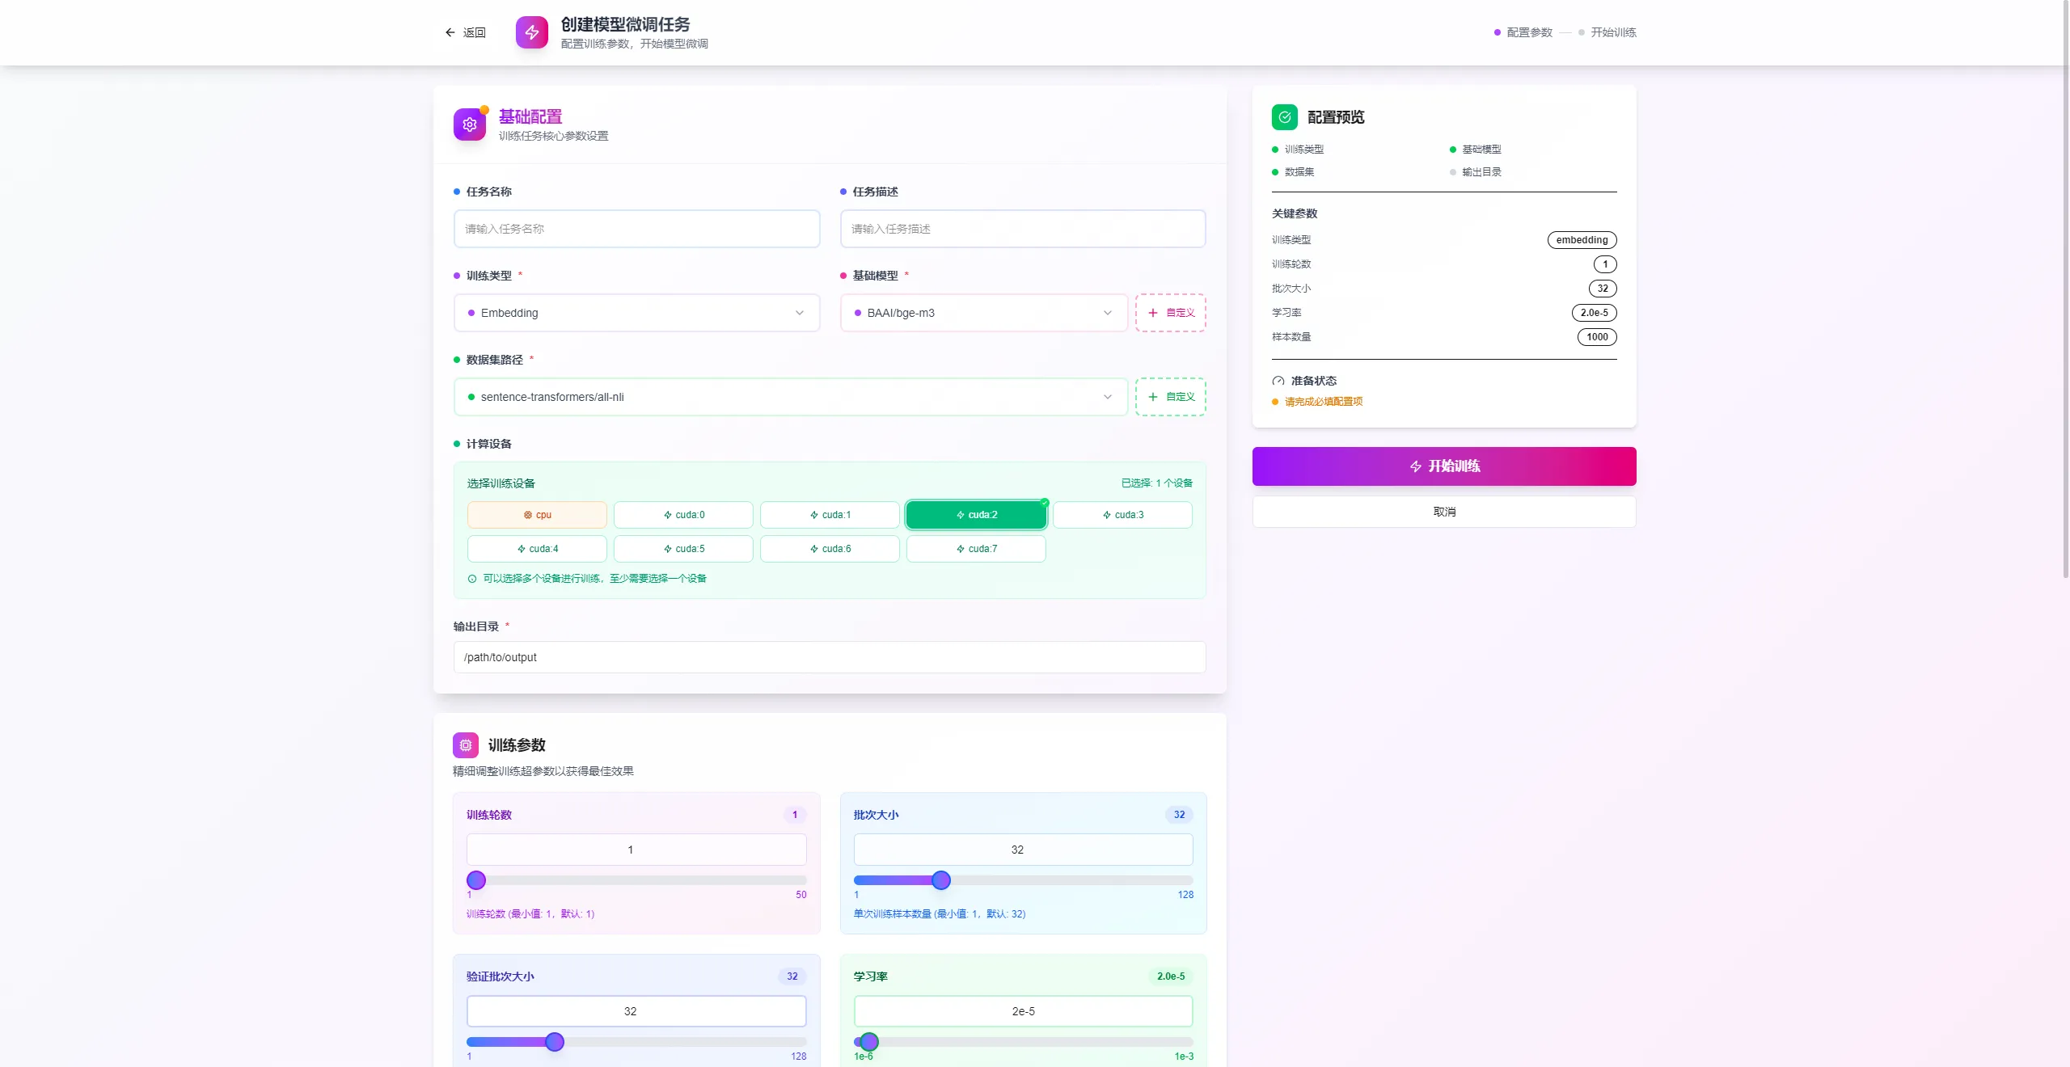Click the chip icon next to 训练参数
2070x1067 pixels.
point(466,745)
